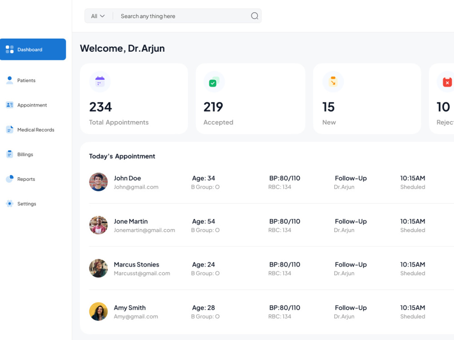The height and width of the screenshot is (340, 454).
Task: Click Follow-Up in Jone Martin's row
Action: 351,221
